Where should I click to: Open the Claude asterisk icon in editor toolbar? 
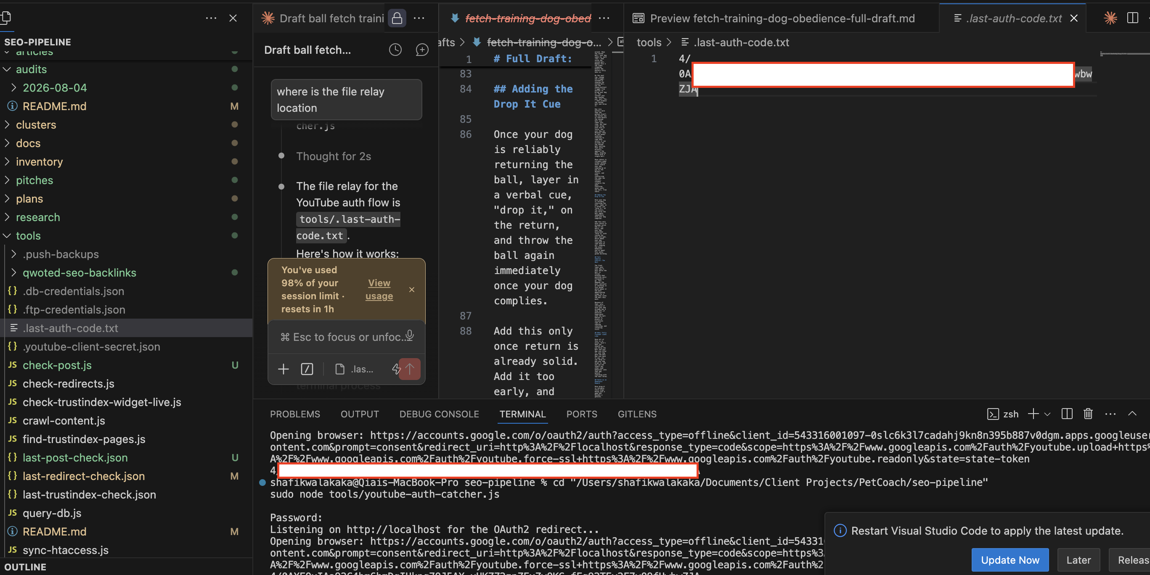(1110, 18)
